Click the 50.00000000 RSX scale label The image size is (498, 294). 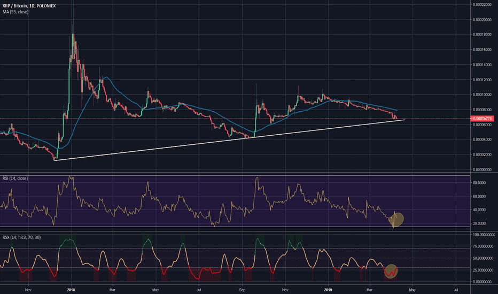tap(483, 258)
